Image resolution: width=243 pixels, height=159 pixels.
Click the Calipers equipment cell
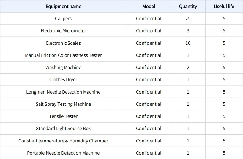pos(63,19)
